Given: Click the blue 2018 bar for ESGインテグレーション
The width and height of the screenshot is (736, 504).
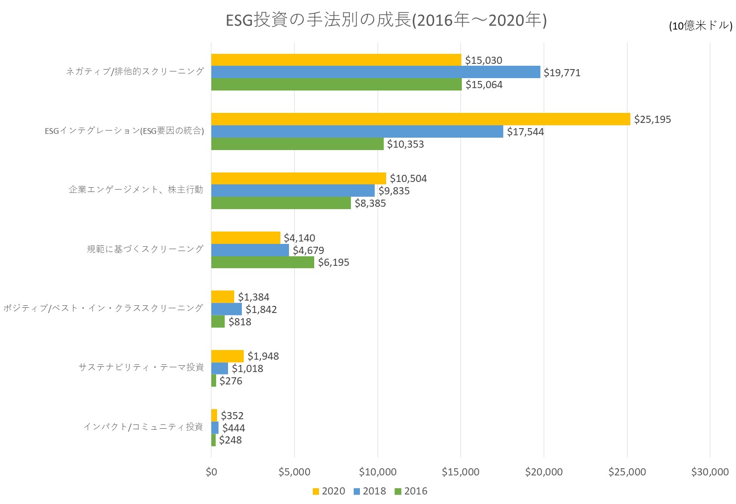Looking at the screenshot, I should point(357,131).
